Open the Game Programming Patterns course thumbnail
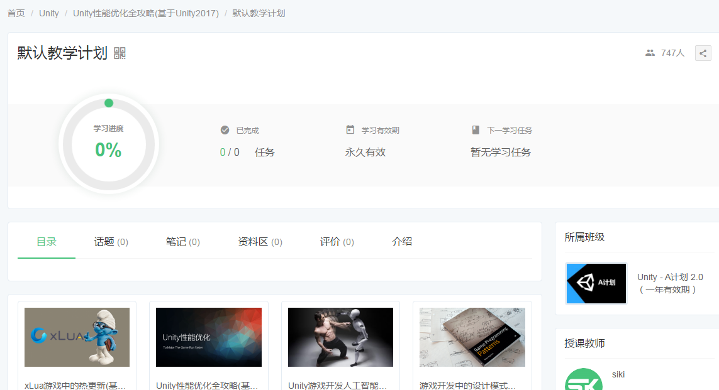Viewport: 719px width, 390px height. click(x=472, y=337)
